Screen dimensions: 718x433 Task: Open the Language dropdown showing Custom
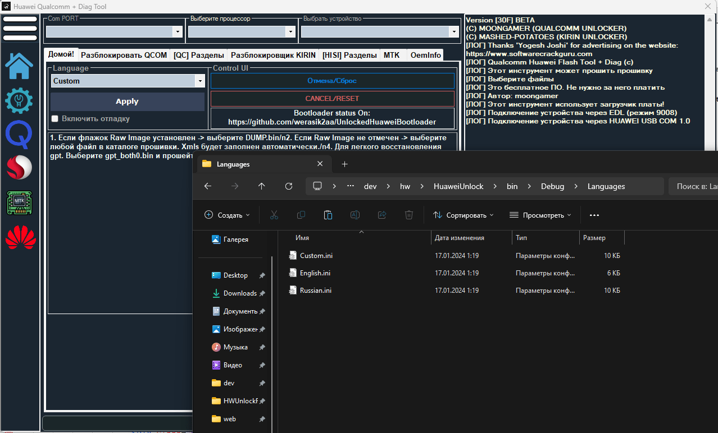(x=200, y=81)
